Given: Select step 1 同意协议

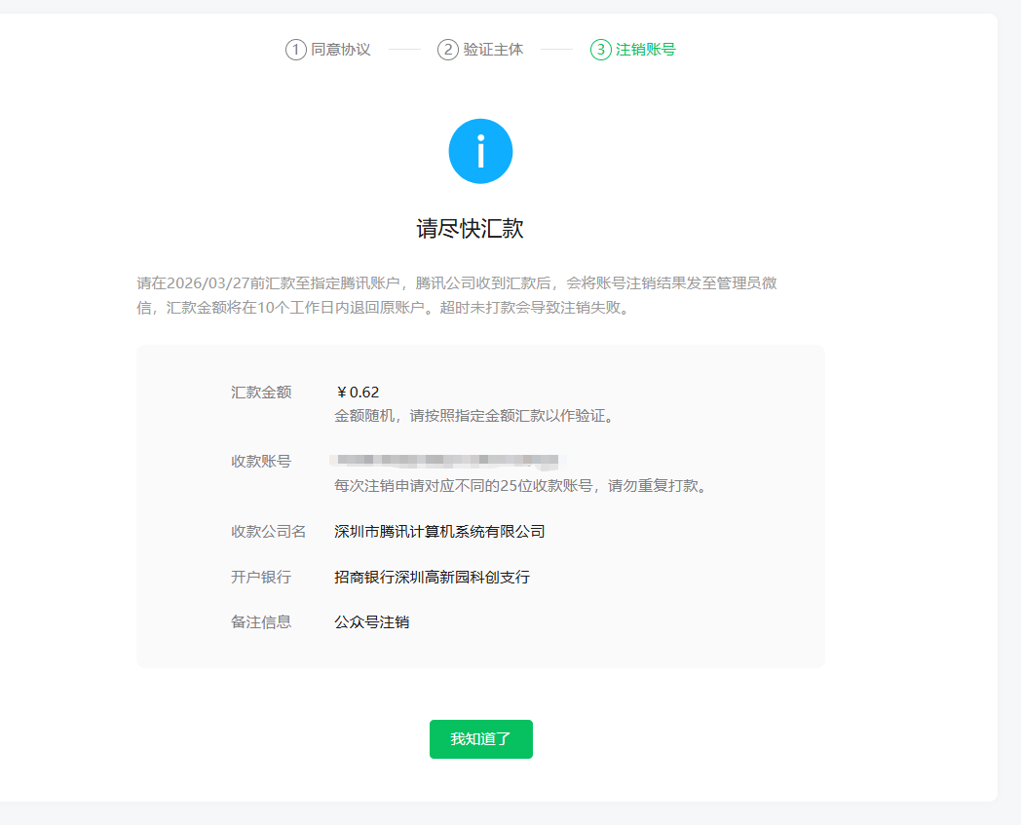Looking at the screenshot, I should coord(328,50).
